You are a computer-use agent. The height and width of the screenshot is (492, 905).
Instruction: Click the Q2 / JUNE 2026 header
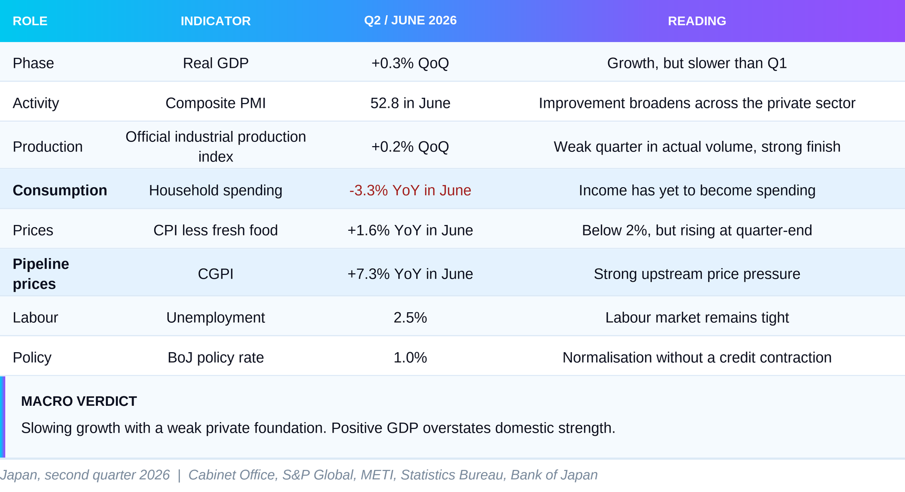coord(410,20)
